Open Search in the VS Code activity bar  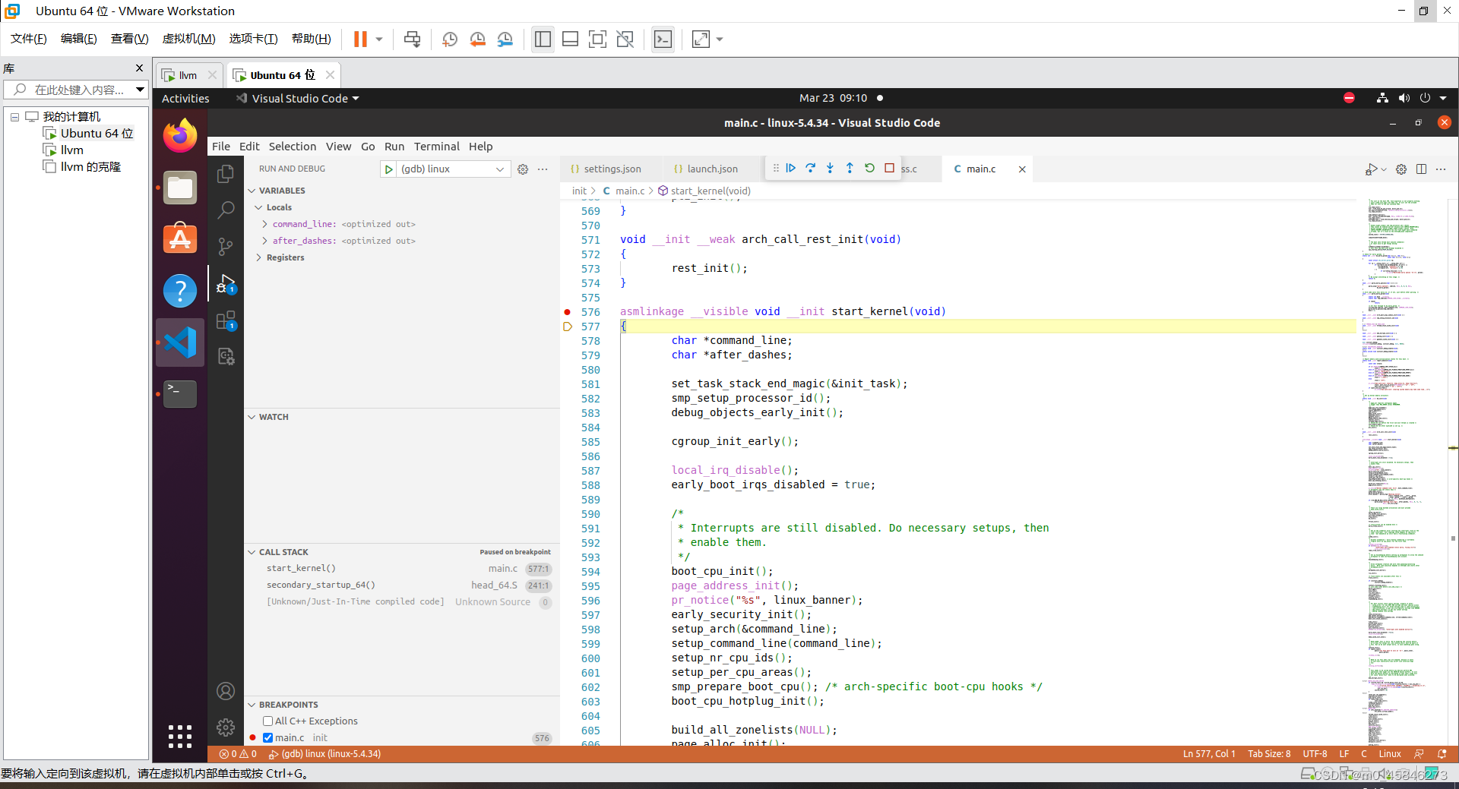click(x=226, y=210)
